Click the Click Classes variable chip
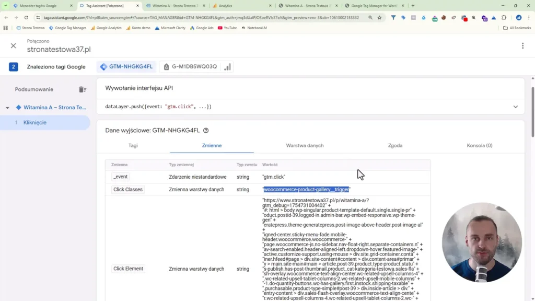Viewport: 535px width, 301px height. pyautogui.click(x=128, y=189)
